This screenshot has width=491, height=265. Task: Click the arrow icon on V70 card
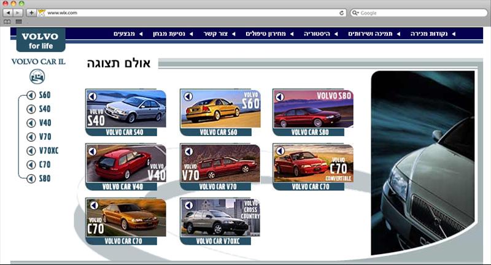coord(188,152)
